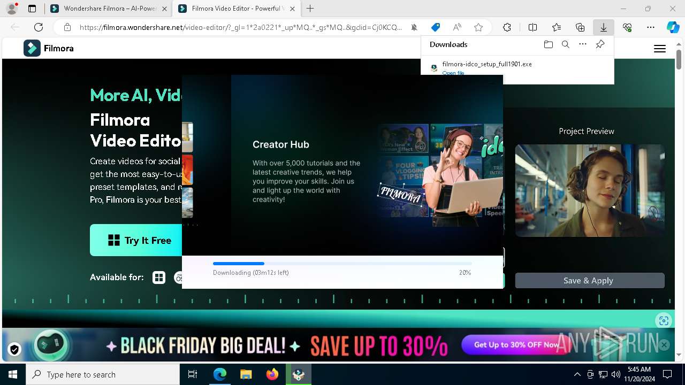Close the Black Friday banner

pyautogui.click(x=664, y=345)
